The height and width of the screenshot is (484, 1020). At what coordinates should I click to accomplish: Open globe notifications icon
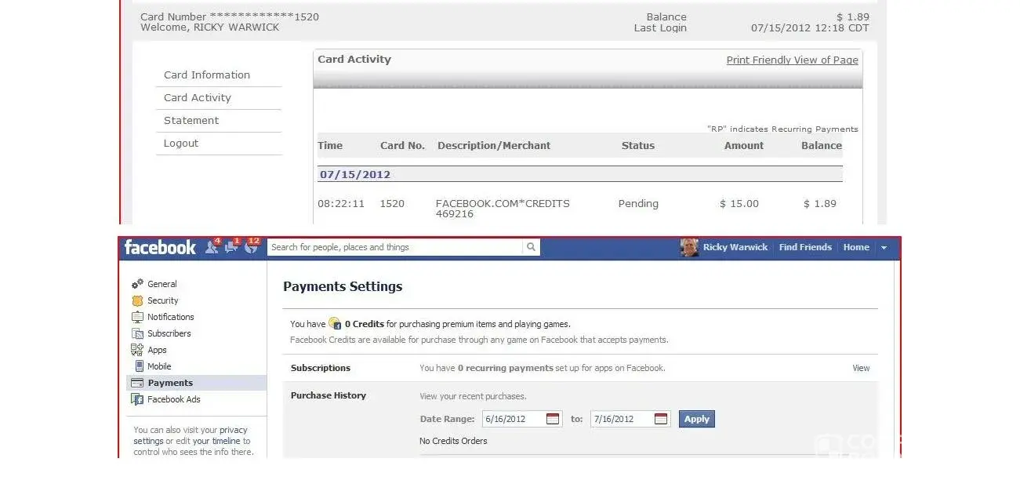tap(251, 247)
